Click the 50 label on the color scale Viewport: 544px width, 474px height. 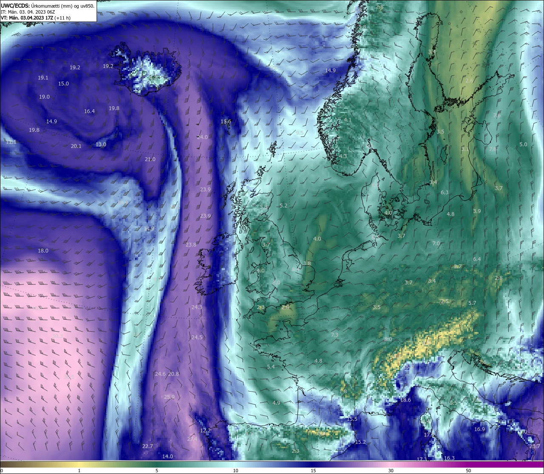468,471
